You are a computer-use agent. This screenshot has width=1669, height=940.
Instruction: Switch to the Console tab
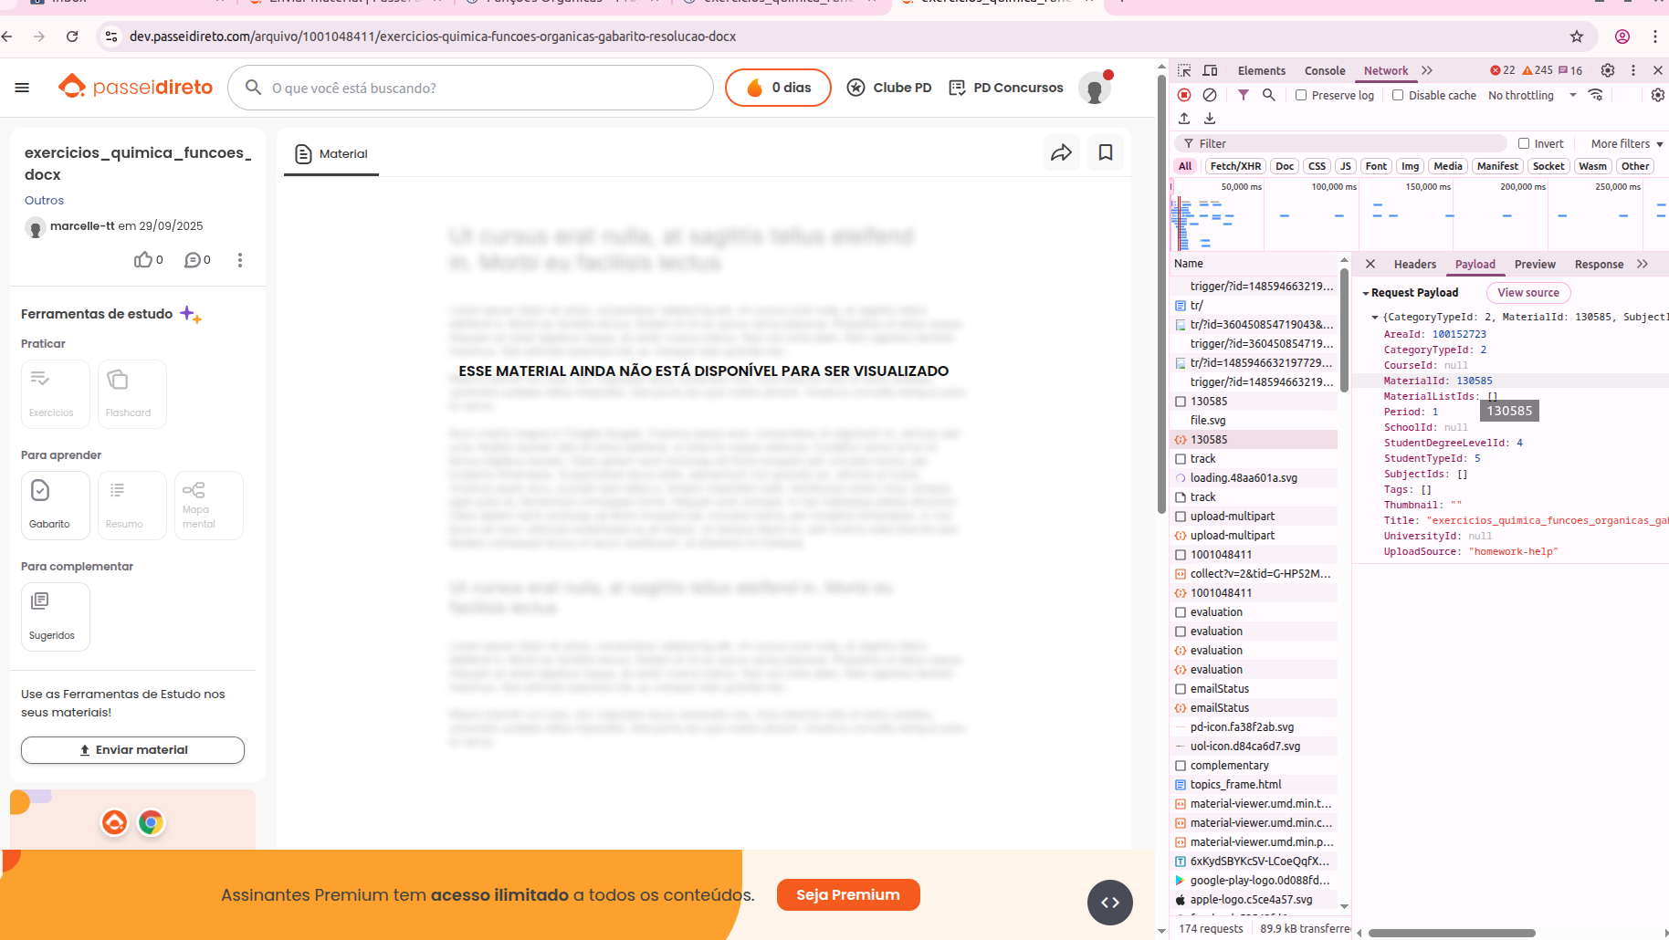point(1324,70)
